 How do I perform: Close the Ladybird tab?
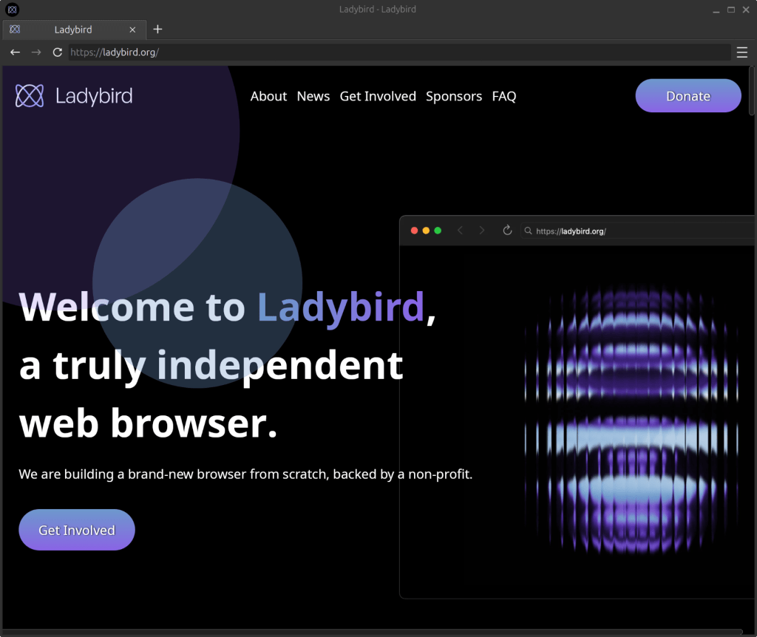132,30
